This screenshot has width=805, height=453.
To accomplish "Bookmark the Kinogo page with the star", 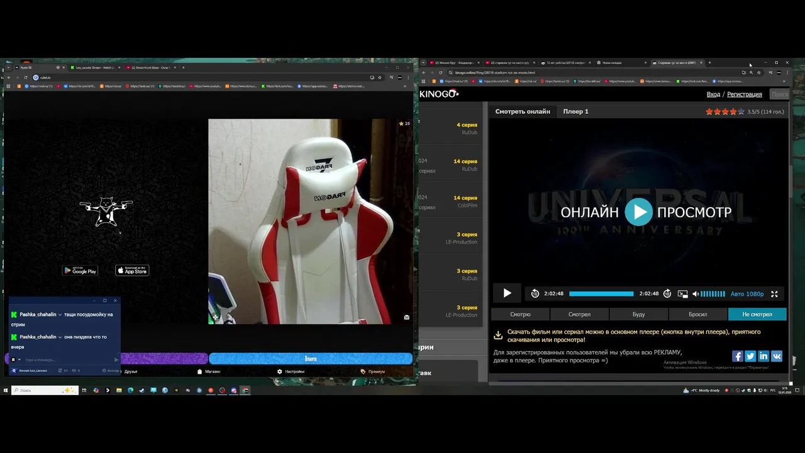I will (758, 72).
